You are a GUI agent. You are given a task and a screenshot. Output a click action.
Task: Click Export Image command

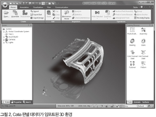37,18
